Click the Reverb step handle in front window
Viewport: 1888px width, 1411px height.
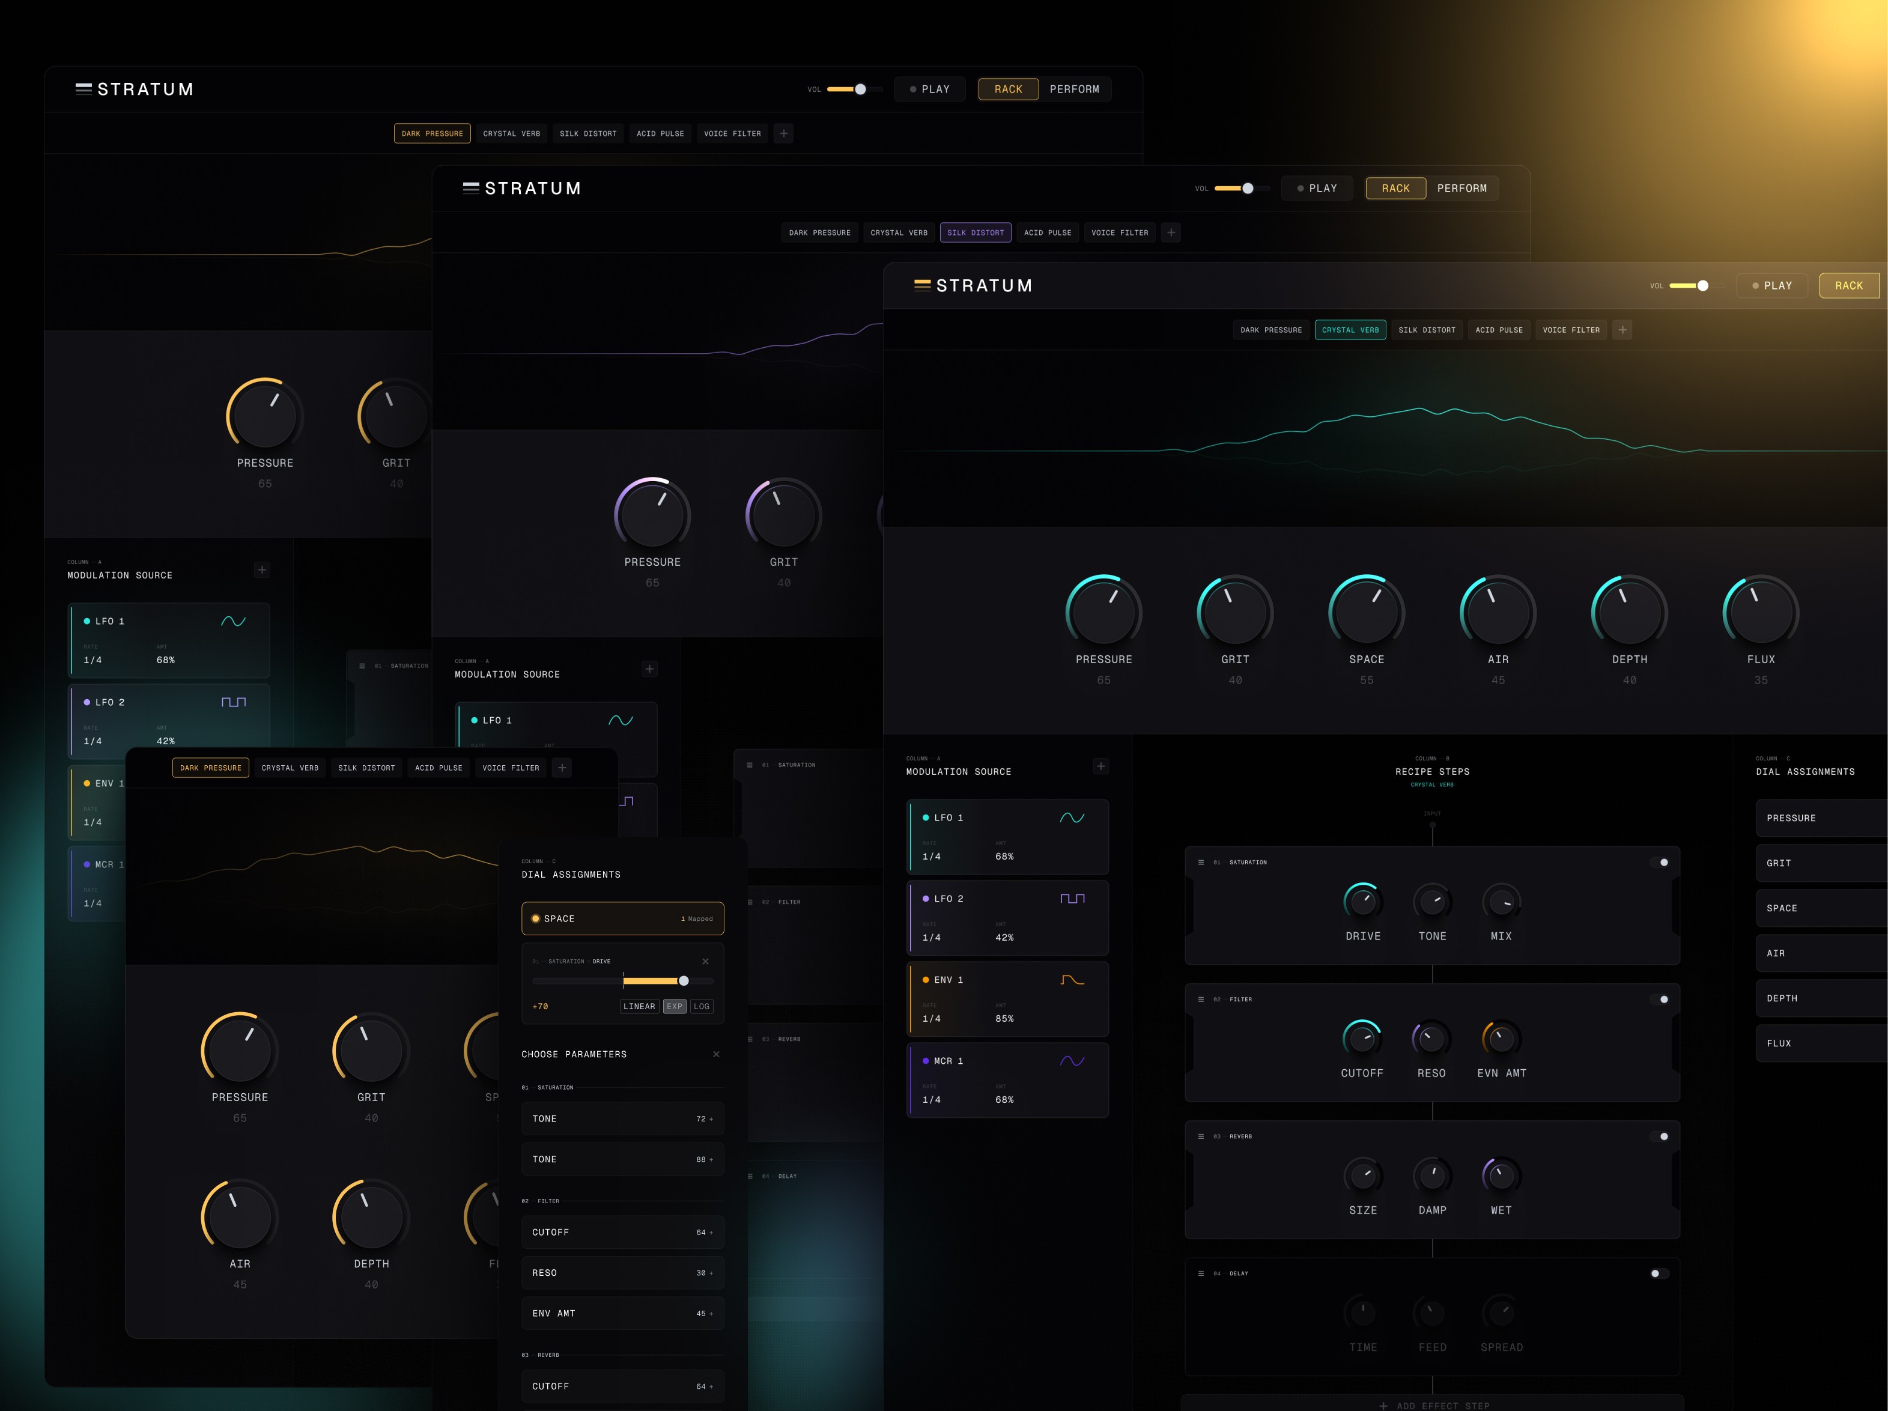[1201, 1136]
